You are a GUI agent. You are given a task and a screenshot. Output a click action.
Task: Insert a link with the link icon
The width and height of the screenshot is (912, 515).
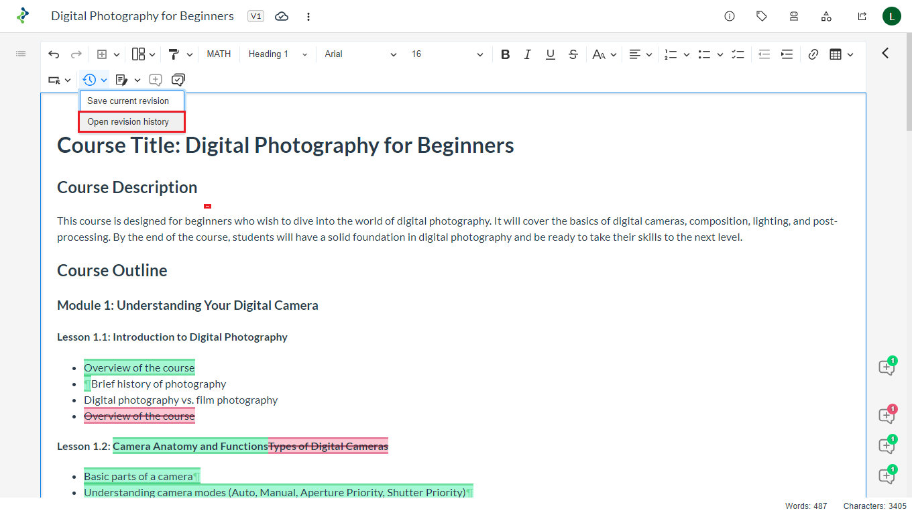click(813, 54)
